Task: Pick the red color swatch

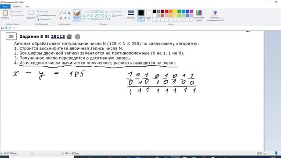Action: (x=167, y=11)
